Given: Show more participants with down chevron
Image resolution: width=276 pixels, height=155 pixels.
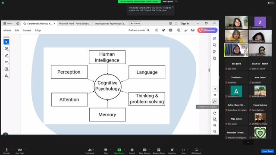Looking at the screenshot, I should (248, 143).
